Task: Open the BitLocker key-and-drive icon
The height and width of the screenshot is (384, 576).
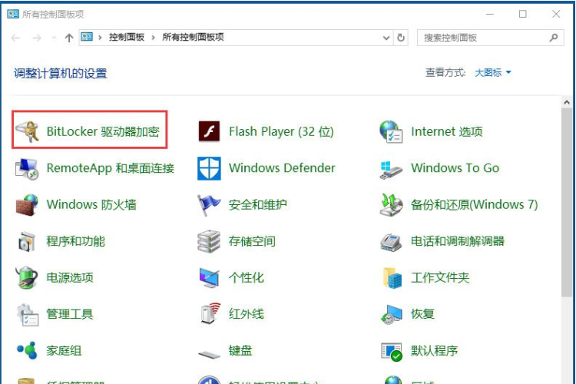Action: coord(27,131)
